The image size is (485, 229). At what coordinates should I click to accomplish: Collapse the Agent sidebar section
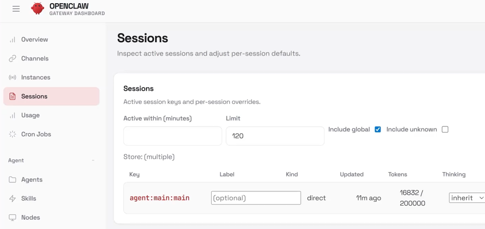tap(93, 160)
